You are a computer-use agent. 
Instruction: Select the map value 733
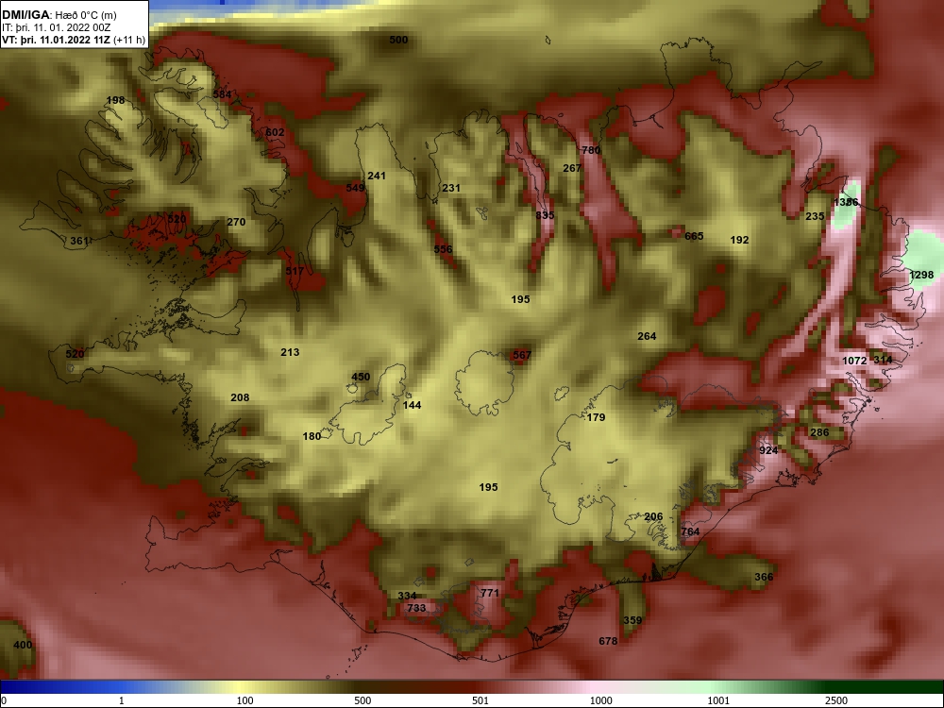coord(416,608)
